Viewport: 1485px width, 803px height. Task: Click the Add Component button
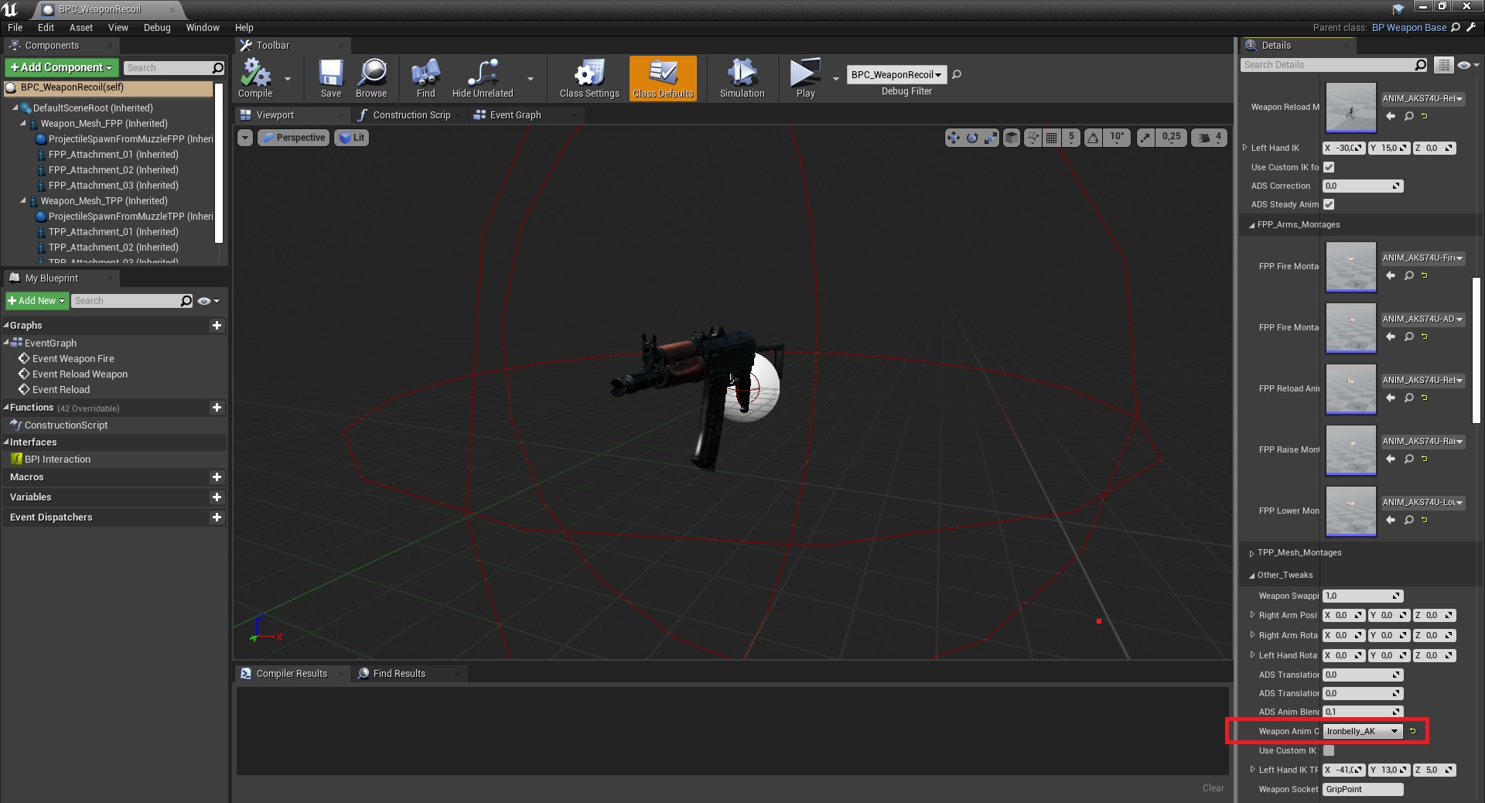tap(62, 68)
